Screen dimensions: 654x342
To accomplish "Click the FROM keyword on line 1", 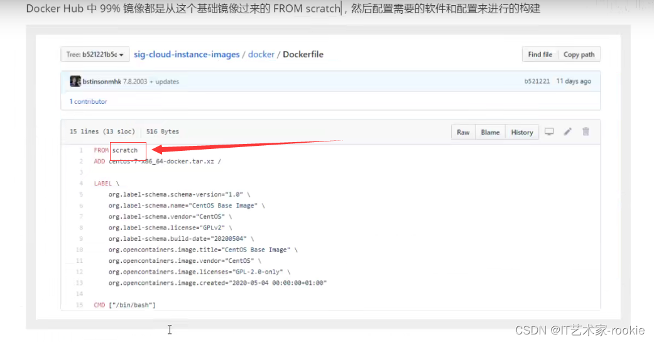I will coord(101,150).
